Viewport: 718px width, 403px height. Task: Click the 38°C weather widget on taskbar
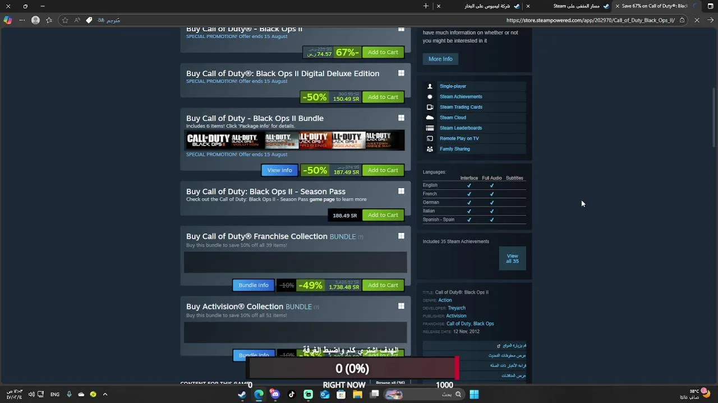[696, 394]
